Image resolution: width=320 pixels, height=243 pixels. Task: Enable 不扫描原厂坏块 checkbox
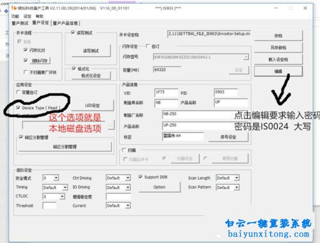26,72
